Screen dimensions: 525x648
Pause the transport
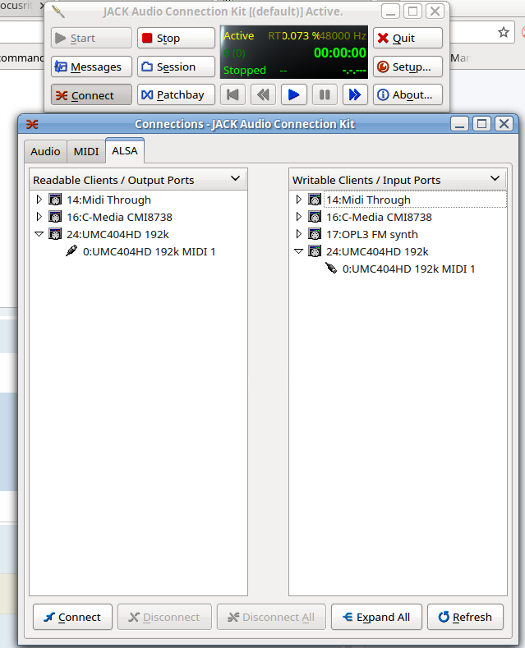pyautogui.click(x=325, y=95)
